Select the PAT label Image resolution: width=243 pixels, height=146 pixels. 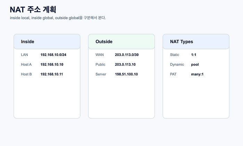click(173, 74)
